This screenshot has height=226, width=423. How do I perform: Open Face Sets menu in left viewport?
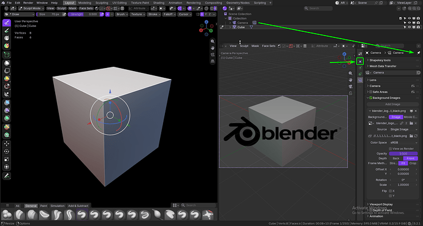[86, 9]
